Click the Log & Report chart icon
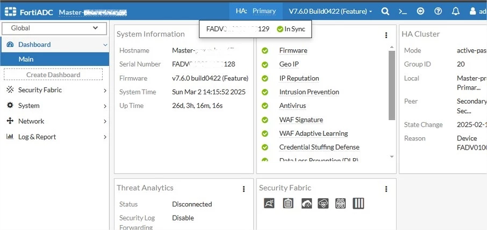487x230 pixels. (10, 137)
